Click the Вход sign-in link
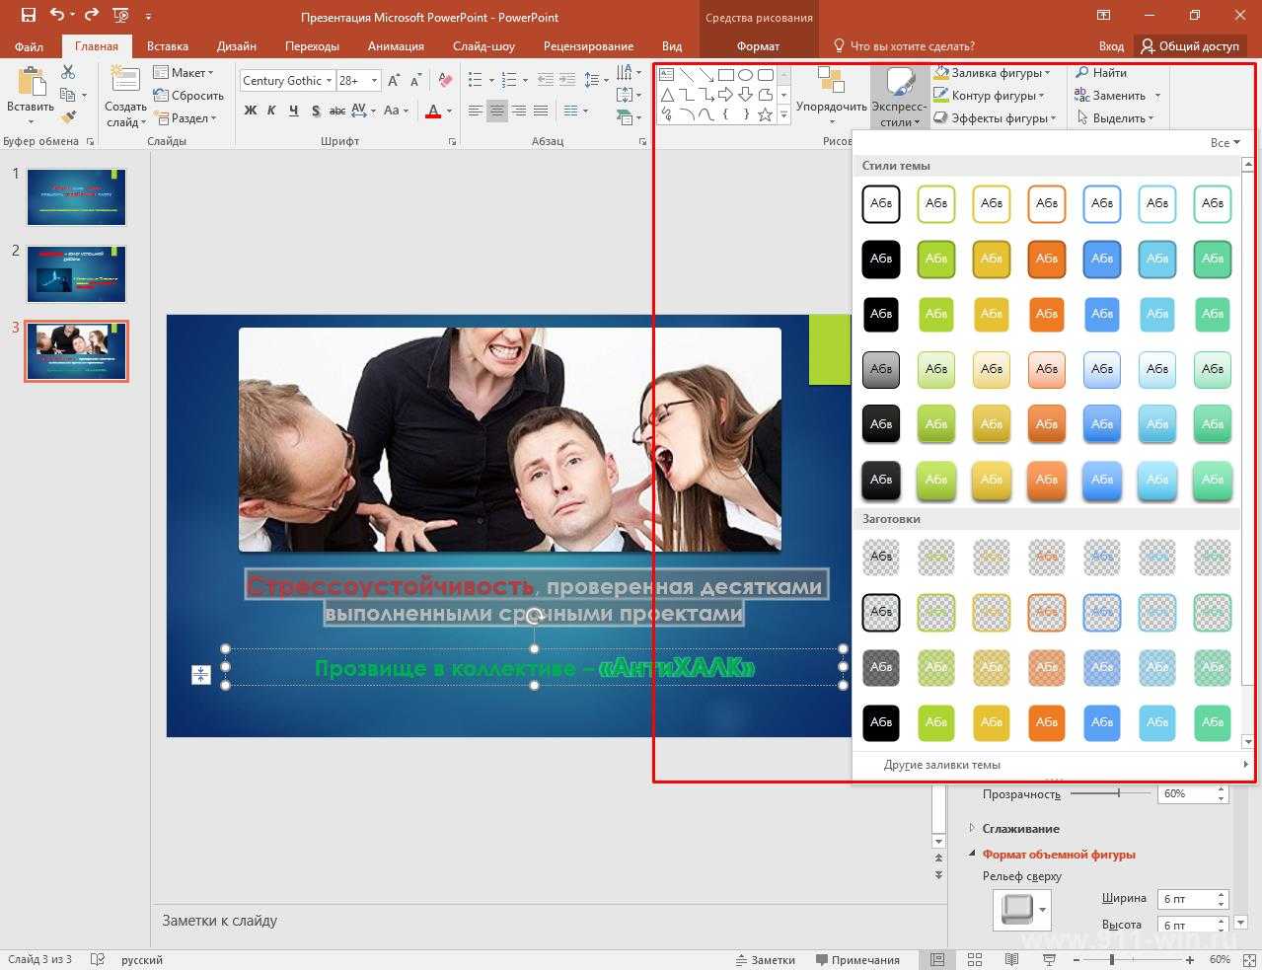The image size is (1262, 970). click(1111, 46)
